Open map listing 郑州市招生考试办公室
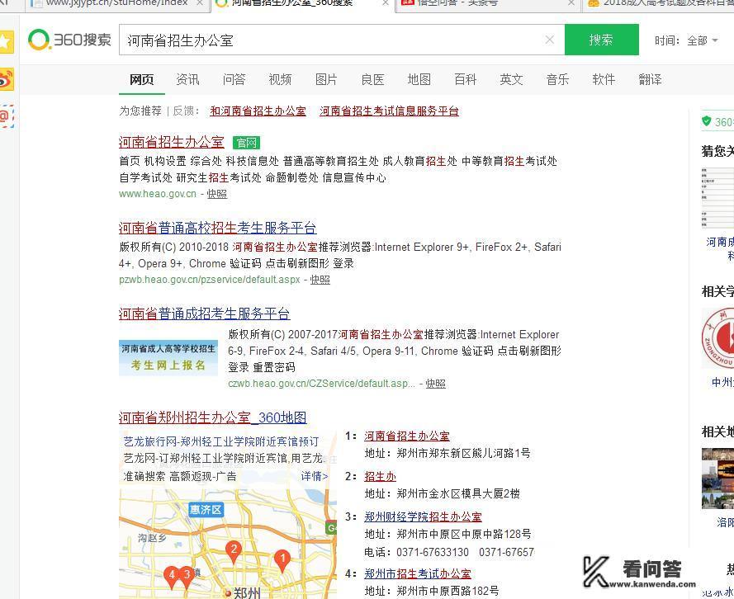Viewport: 734px width, 599px height. (418, 573)
